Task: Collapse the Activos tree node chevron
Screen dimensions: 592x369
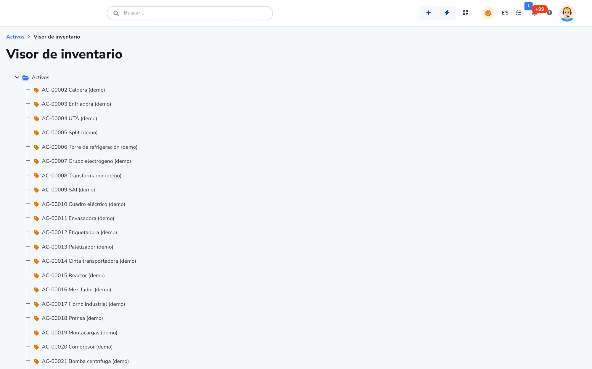Action: click(17, 77)
